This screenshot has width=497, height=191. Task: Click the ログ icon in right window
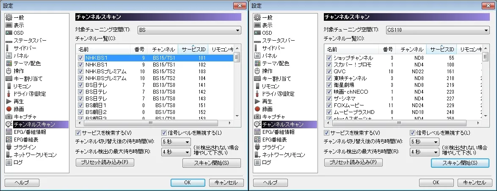[x=257, y=162]
